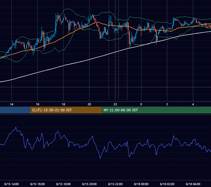Click the 16 hour axis label
This screenshot has height=187, width=211.
click(38, 104)
